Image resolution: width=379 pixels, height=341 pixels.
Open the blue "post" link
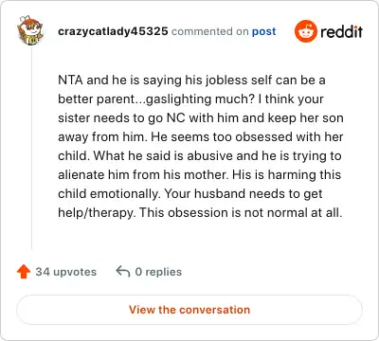coord(263,31)
